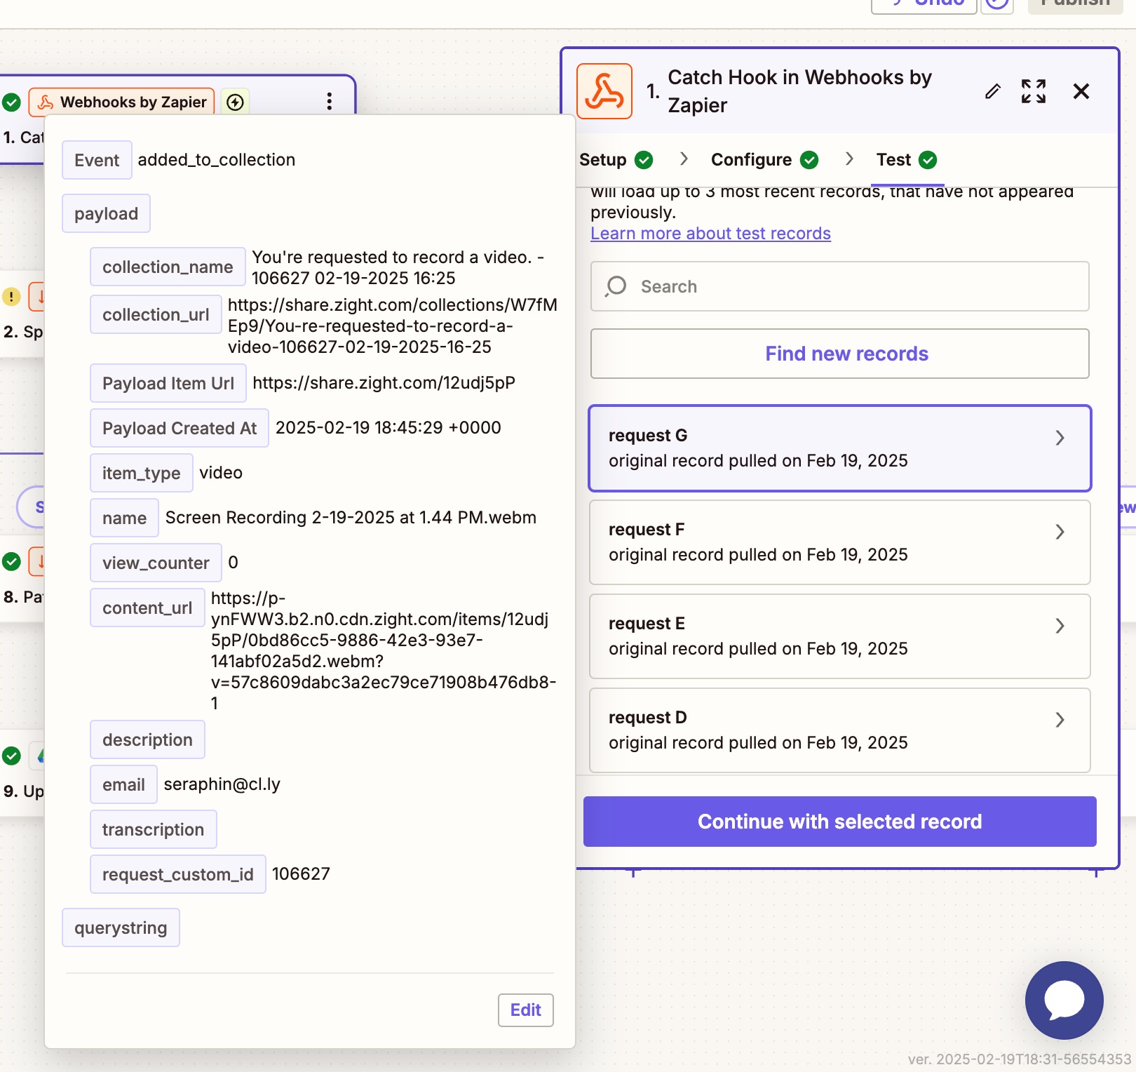
Task: Expand request G with its chevron
Action: pyautogui.click(x=1060, y=438)
